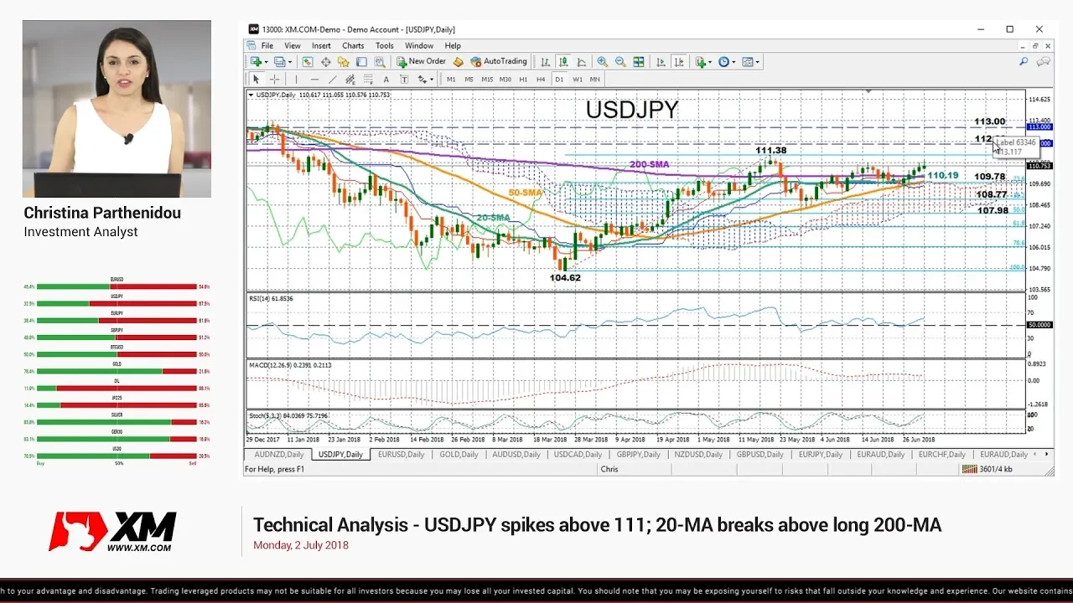
Task: Click the RSI(14) indicator subwindow
Action: pyautogui.click(x=635, y=326)
